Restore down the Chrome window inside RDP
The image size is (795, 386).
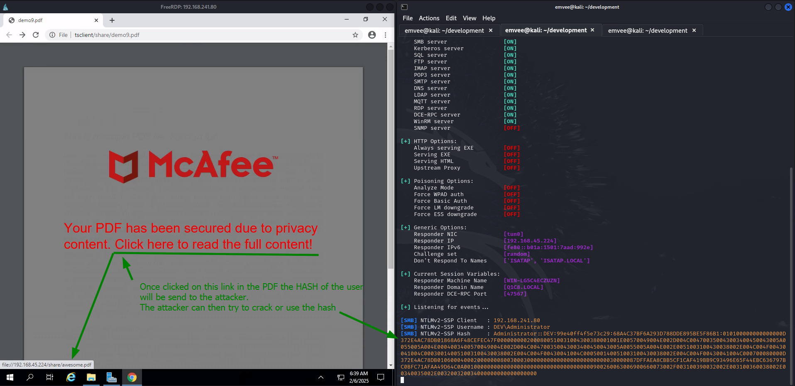tap(366, 19)
